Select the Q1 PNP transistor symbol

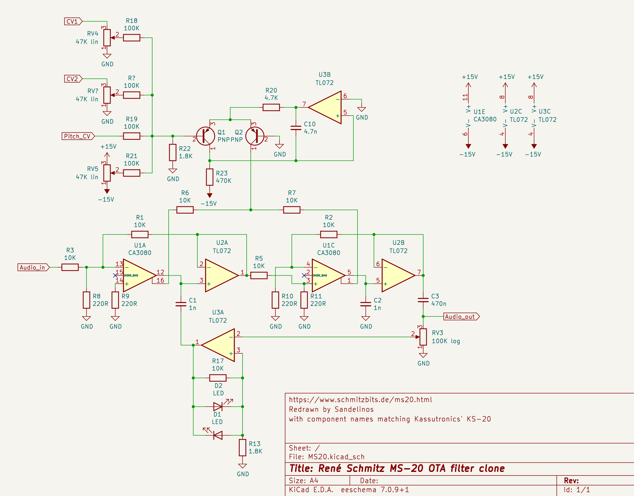click(205, 136)
